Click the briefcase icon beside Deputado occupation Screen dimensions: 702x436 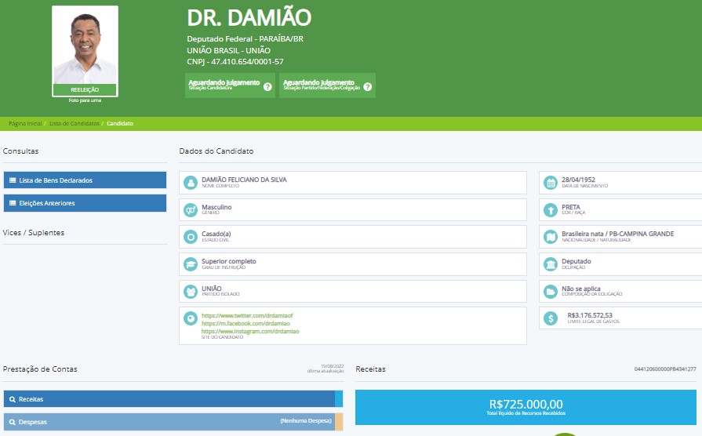click(550, 264)
